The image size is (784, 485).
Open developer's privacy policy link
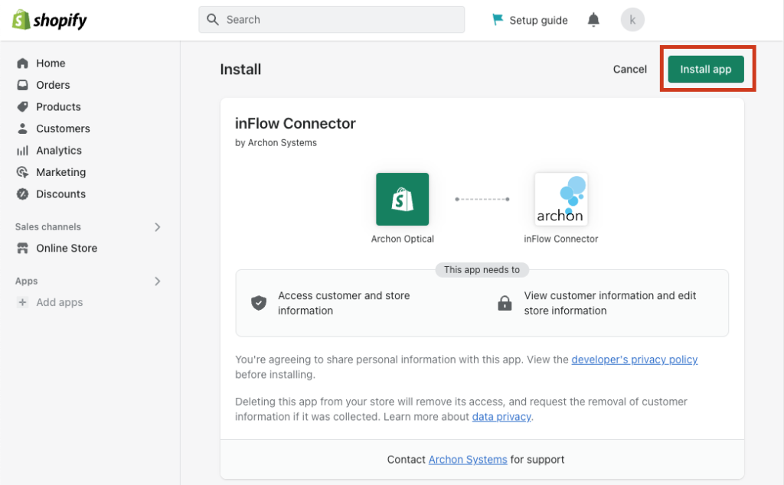coord(635,360)
